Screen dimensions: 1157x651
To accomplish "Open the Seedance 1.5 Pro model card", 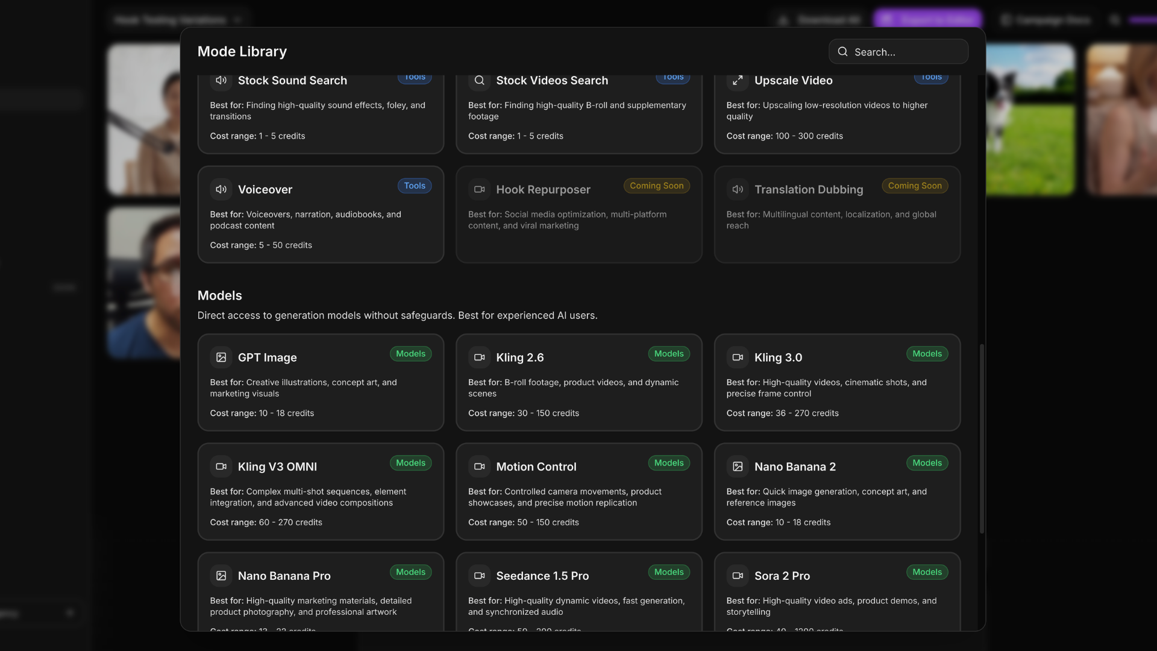I will click(578, 591).
